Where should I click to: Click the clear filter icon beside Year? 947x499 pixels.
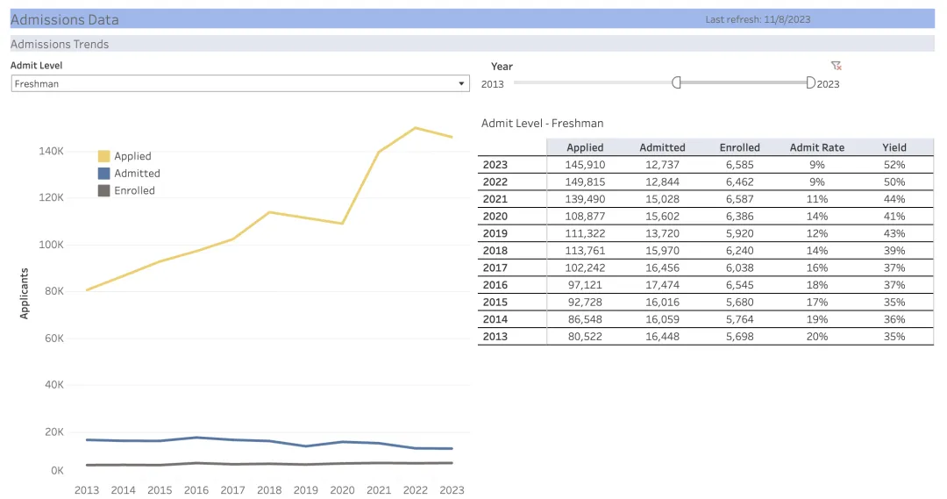click(836, 66)
